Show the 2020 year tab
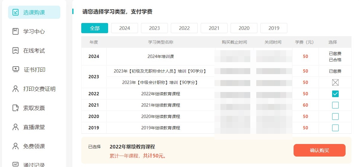 coord(244,28)
